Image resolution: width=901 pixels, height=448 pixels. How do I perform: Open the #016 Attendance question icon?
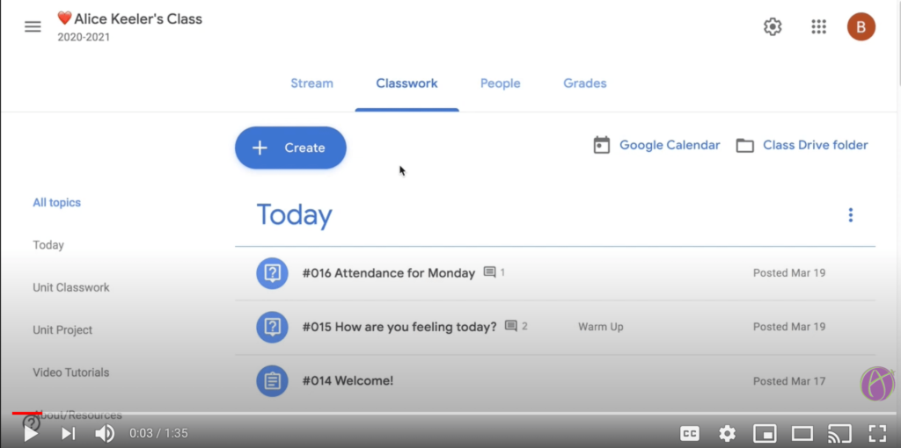coord(272,273)
